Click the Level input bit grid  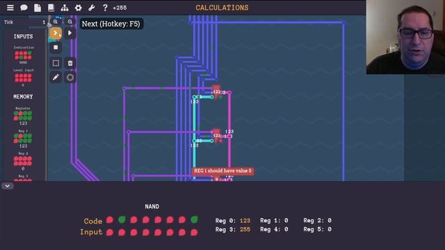[23, 78]
